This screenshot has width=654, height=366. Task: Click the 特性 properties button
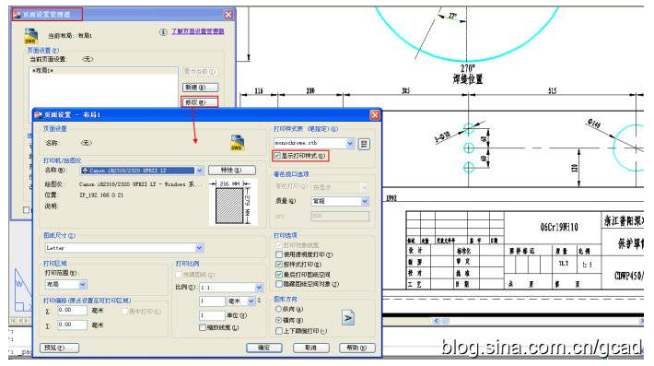[x=232, y=171]
